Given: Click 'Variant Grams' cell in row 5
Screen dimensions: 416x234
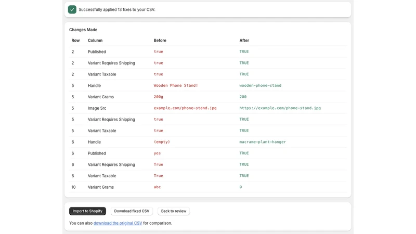Looking at the screenshot, I should 101,97.
